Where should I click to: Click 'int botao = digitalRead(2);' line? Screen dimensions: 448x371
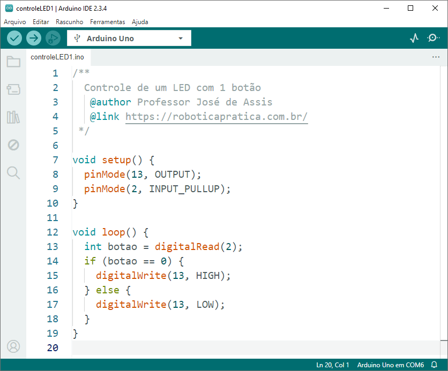[163, 247]
